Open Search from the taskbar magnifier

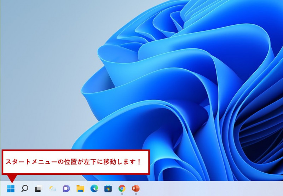[x=25, y=189]
